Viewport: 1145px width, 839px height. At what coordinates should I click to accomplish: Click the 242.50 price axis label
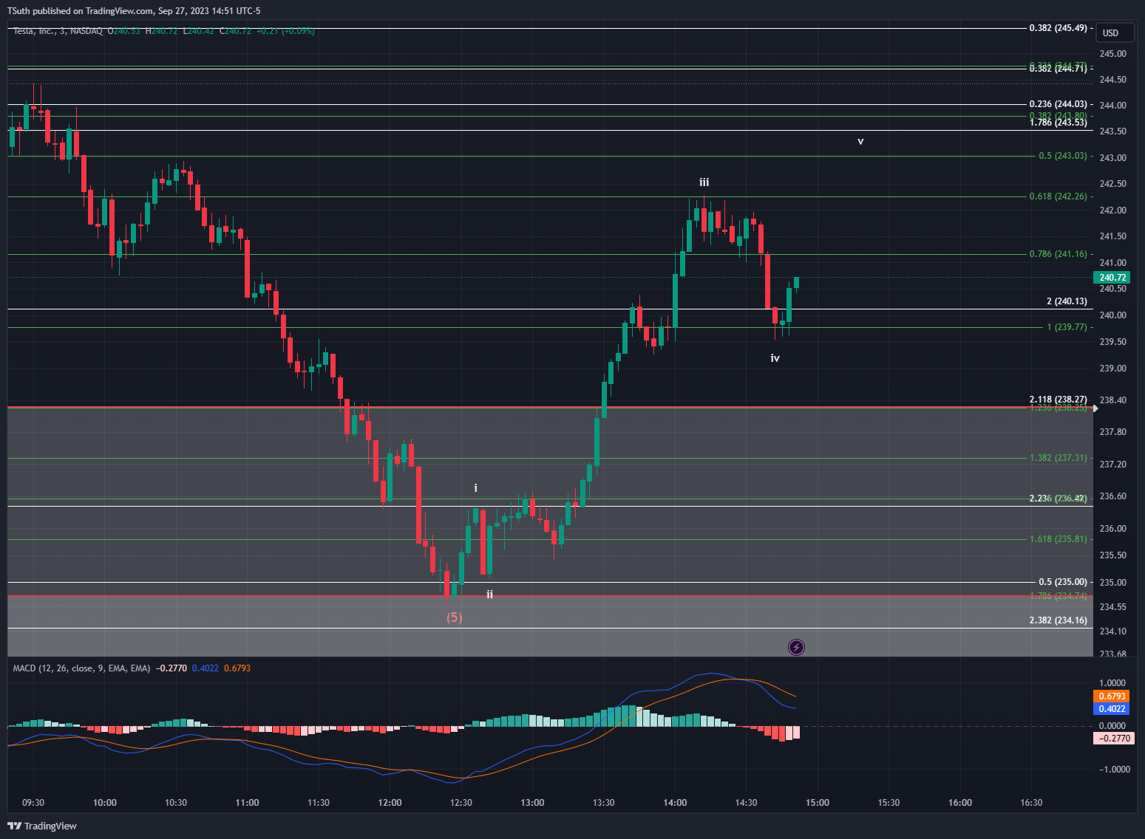tap(1112, 184)
